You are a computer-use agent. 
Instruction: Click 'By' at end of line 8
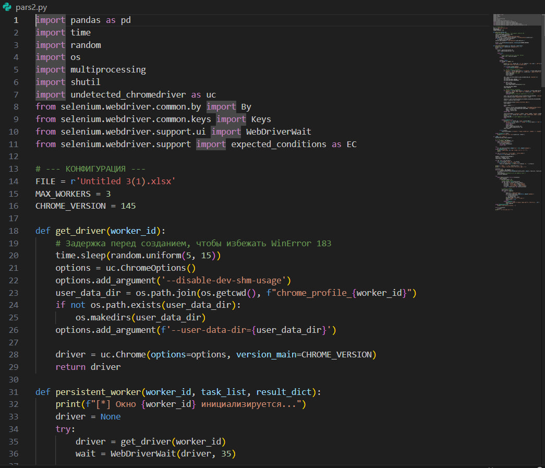pyautogui.click(x=246, y=107)
